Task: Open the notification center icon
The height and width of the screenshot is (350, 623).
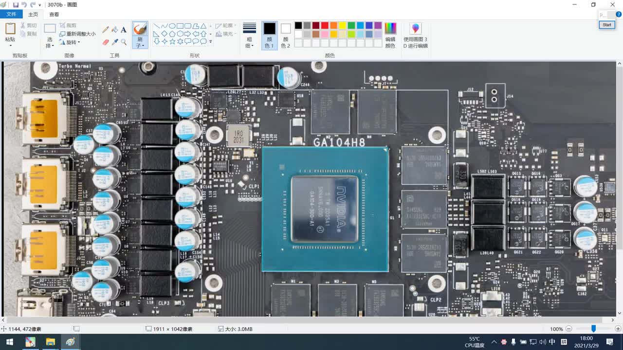Action: [610, 342]
